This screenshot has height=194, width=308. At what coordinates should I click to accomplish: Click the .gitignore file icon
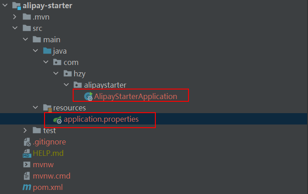27,142
